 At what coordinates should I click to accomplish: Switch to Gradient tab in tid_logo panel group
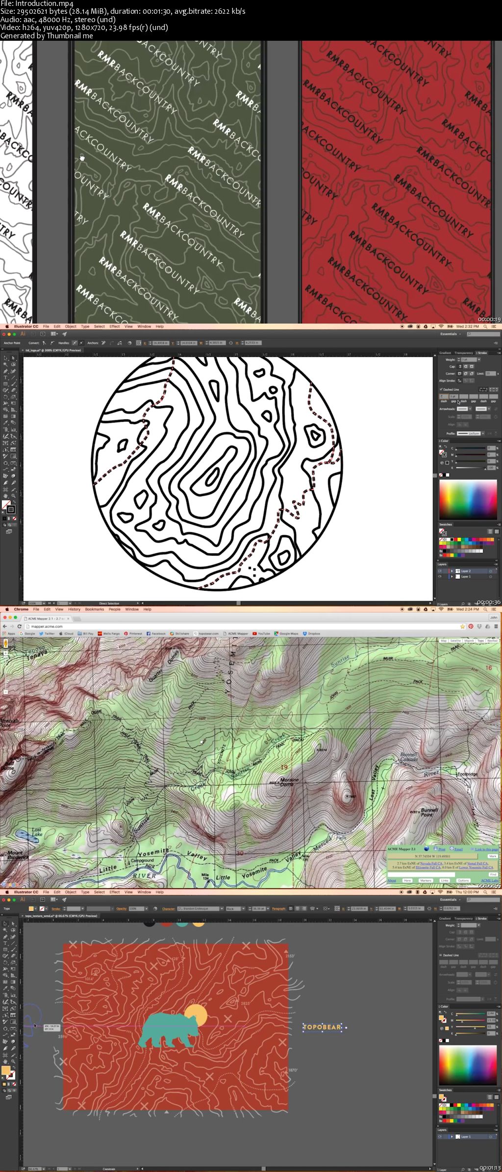445,353
